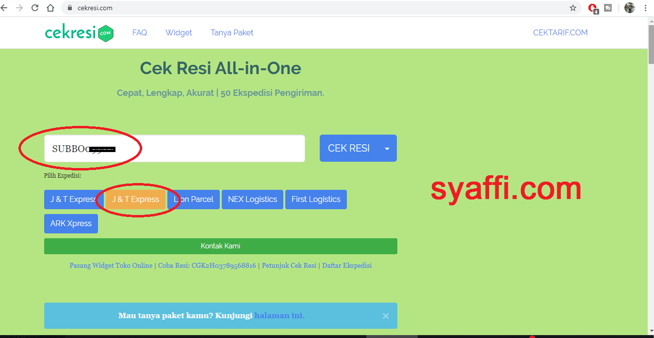Click the green Kontak Kami bar
Viewport: 654px width, 338px height.
pyautogui.click(x=221, y=246)
